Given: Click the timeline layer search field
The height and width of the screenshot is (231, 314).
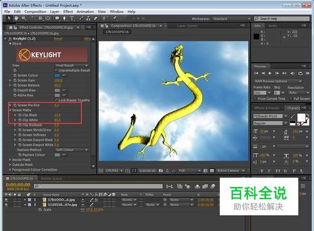Looking at the screenshot, I should click(99, 186).
